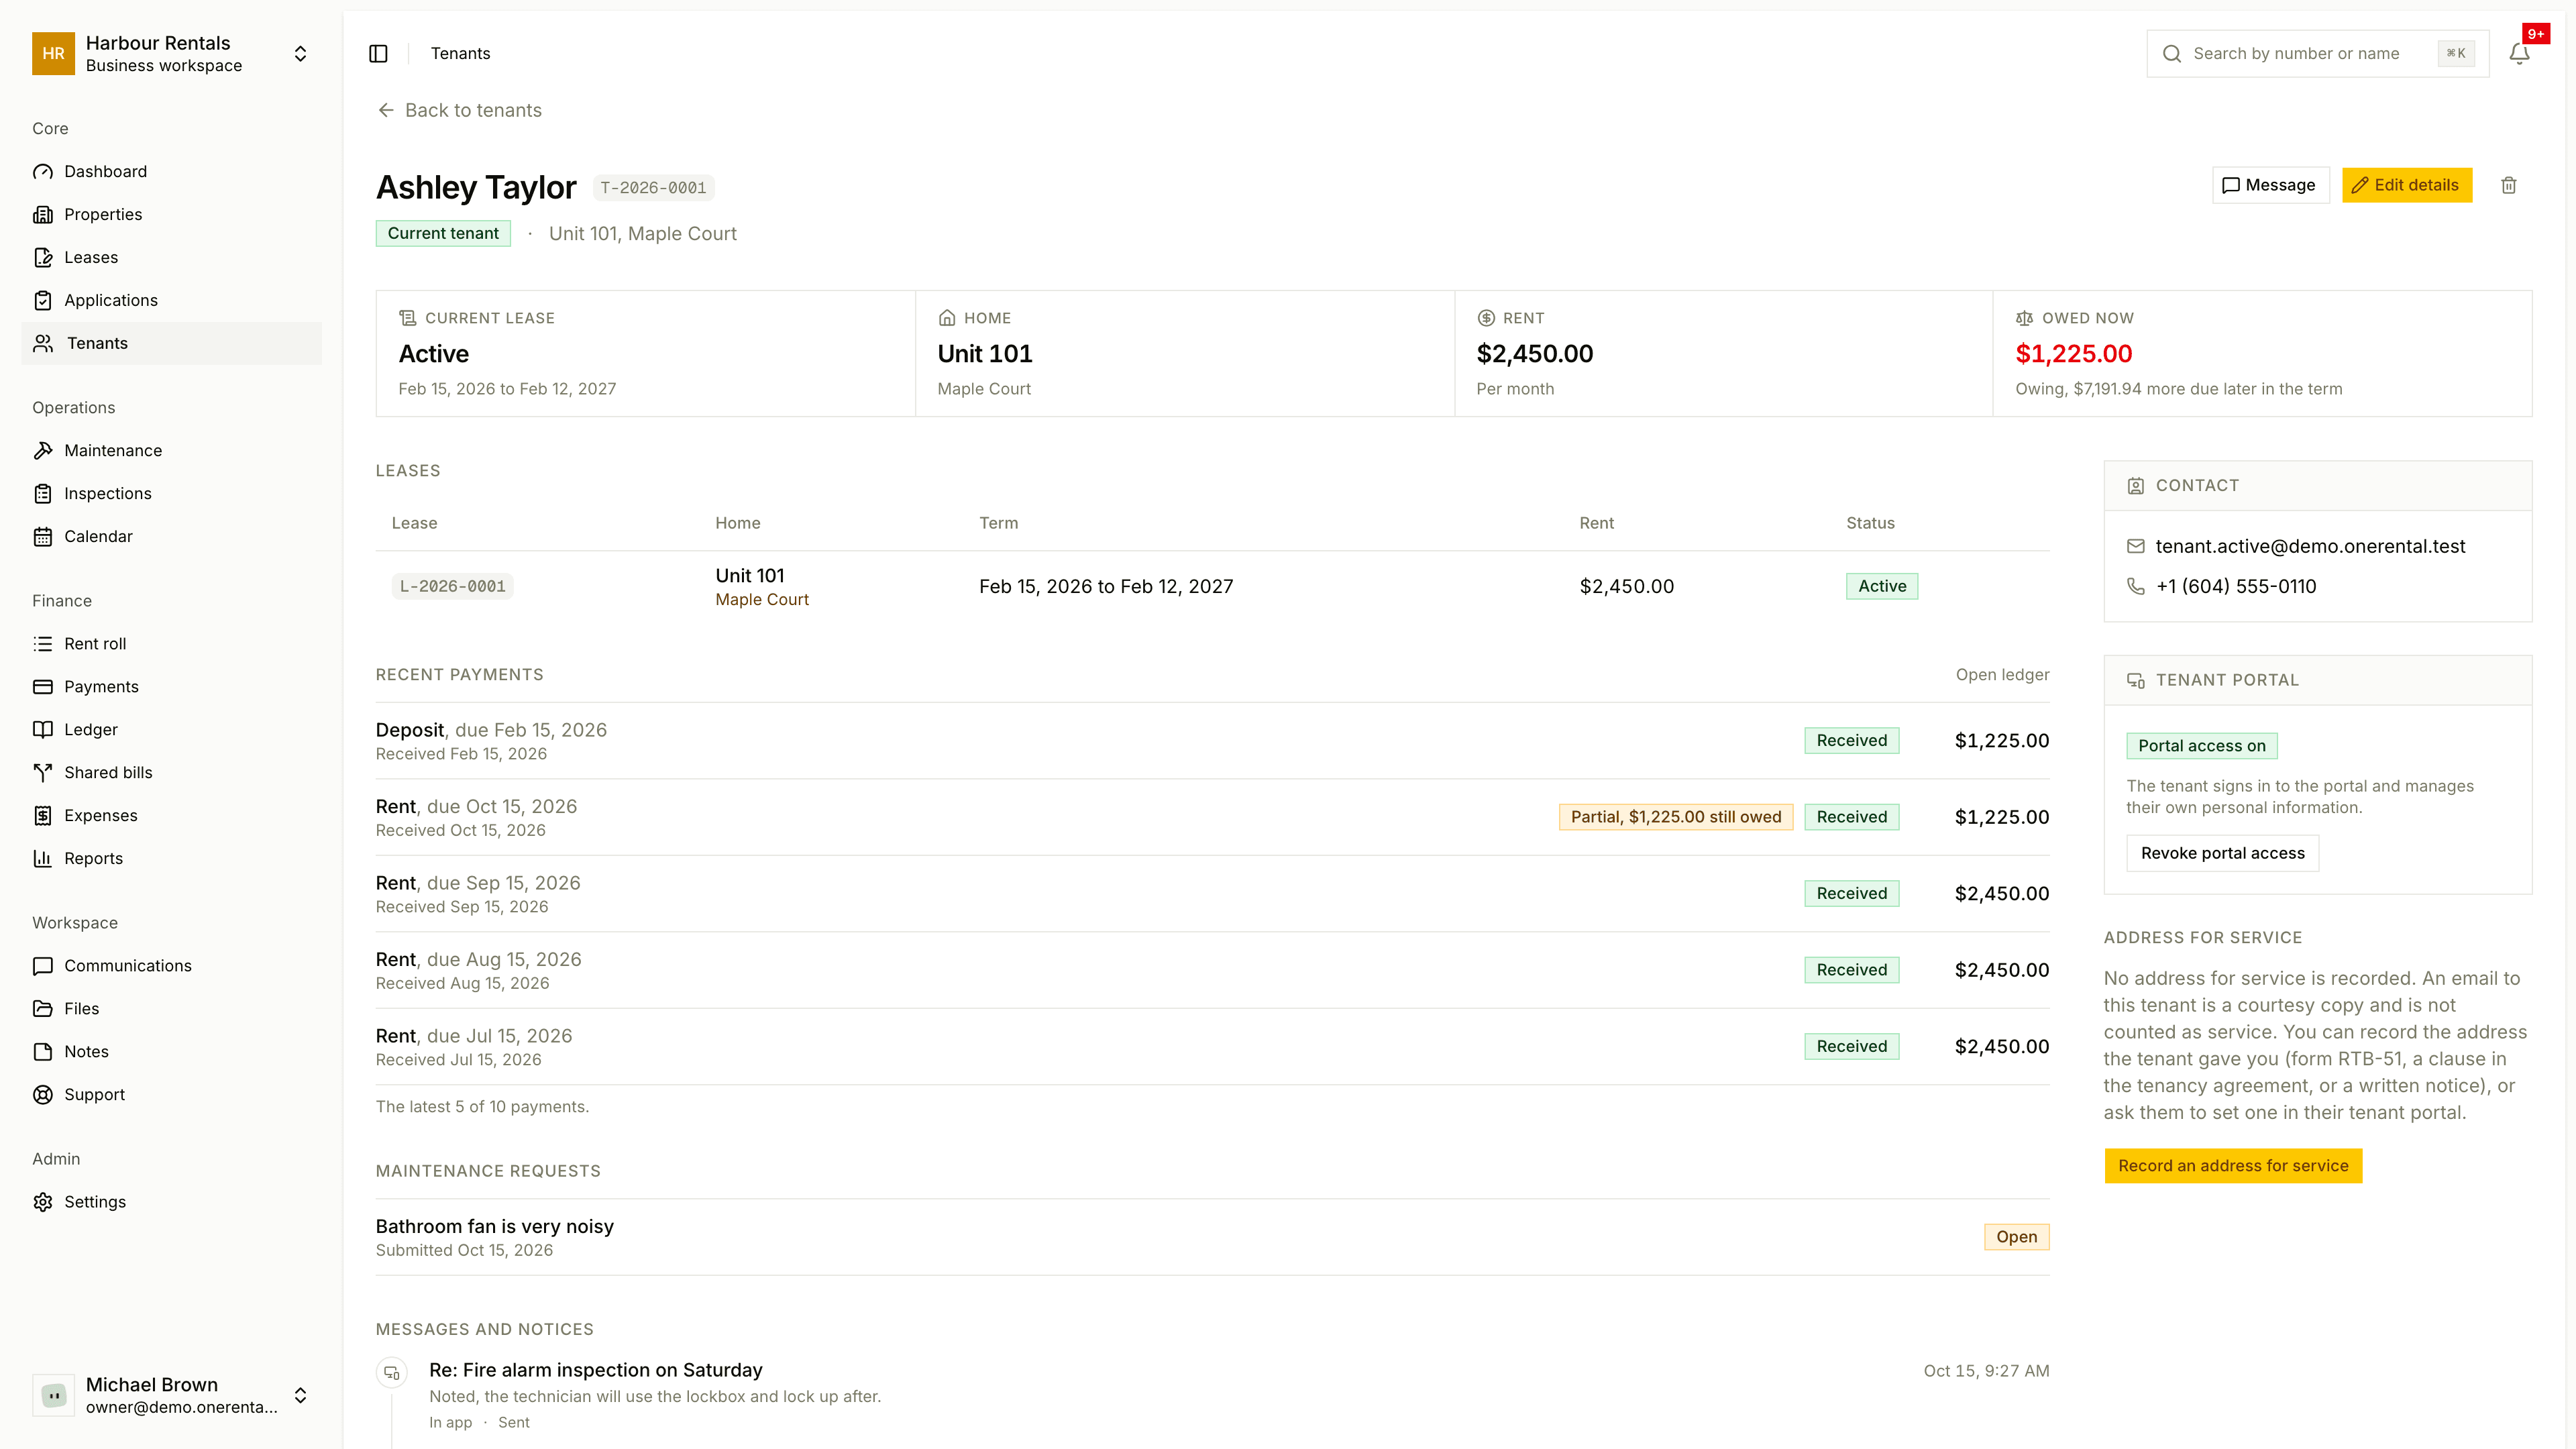
Task: Click the tenant email address
Action: [x=2310, y=546]
